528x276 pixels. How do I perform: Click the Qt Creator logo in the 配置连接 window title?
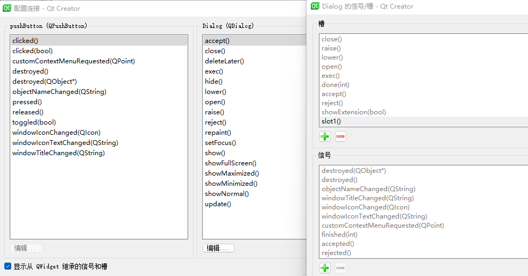(x=7, y=8)
